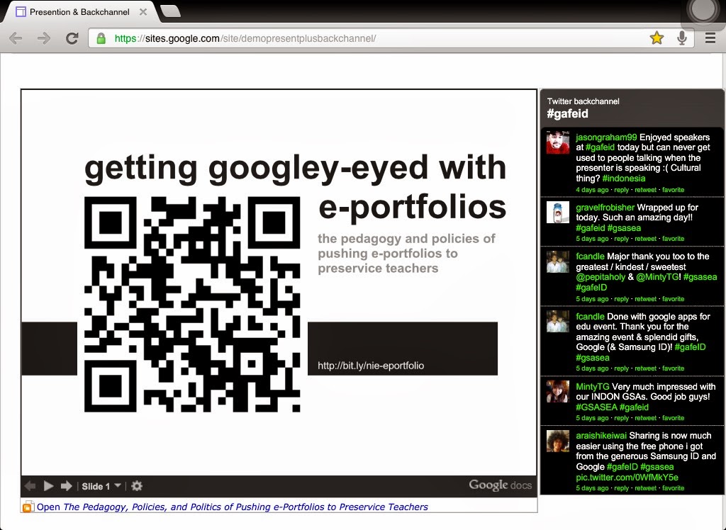Favorite MintyTG tweet
This screenshot has height=530, width=726.
(x=674, y=418)
